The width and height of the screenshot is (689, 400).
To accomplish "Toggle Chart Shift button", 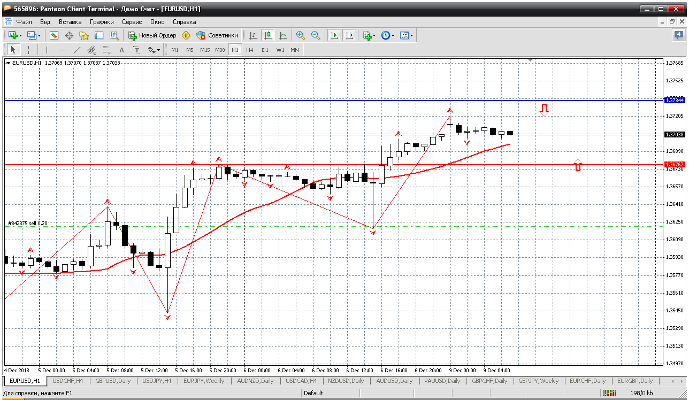I will tap(349, 35).
